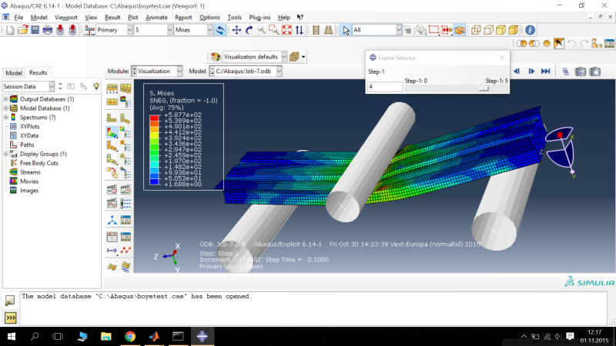Open the Plug-ins menu
This screenshot has height=346, width=616.
click(x=259, y=17)
